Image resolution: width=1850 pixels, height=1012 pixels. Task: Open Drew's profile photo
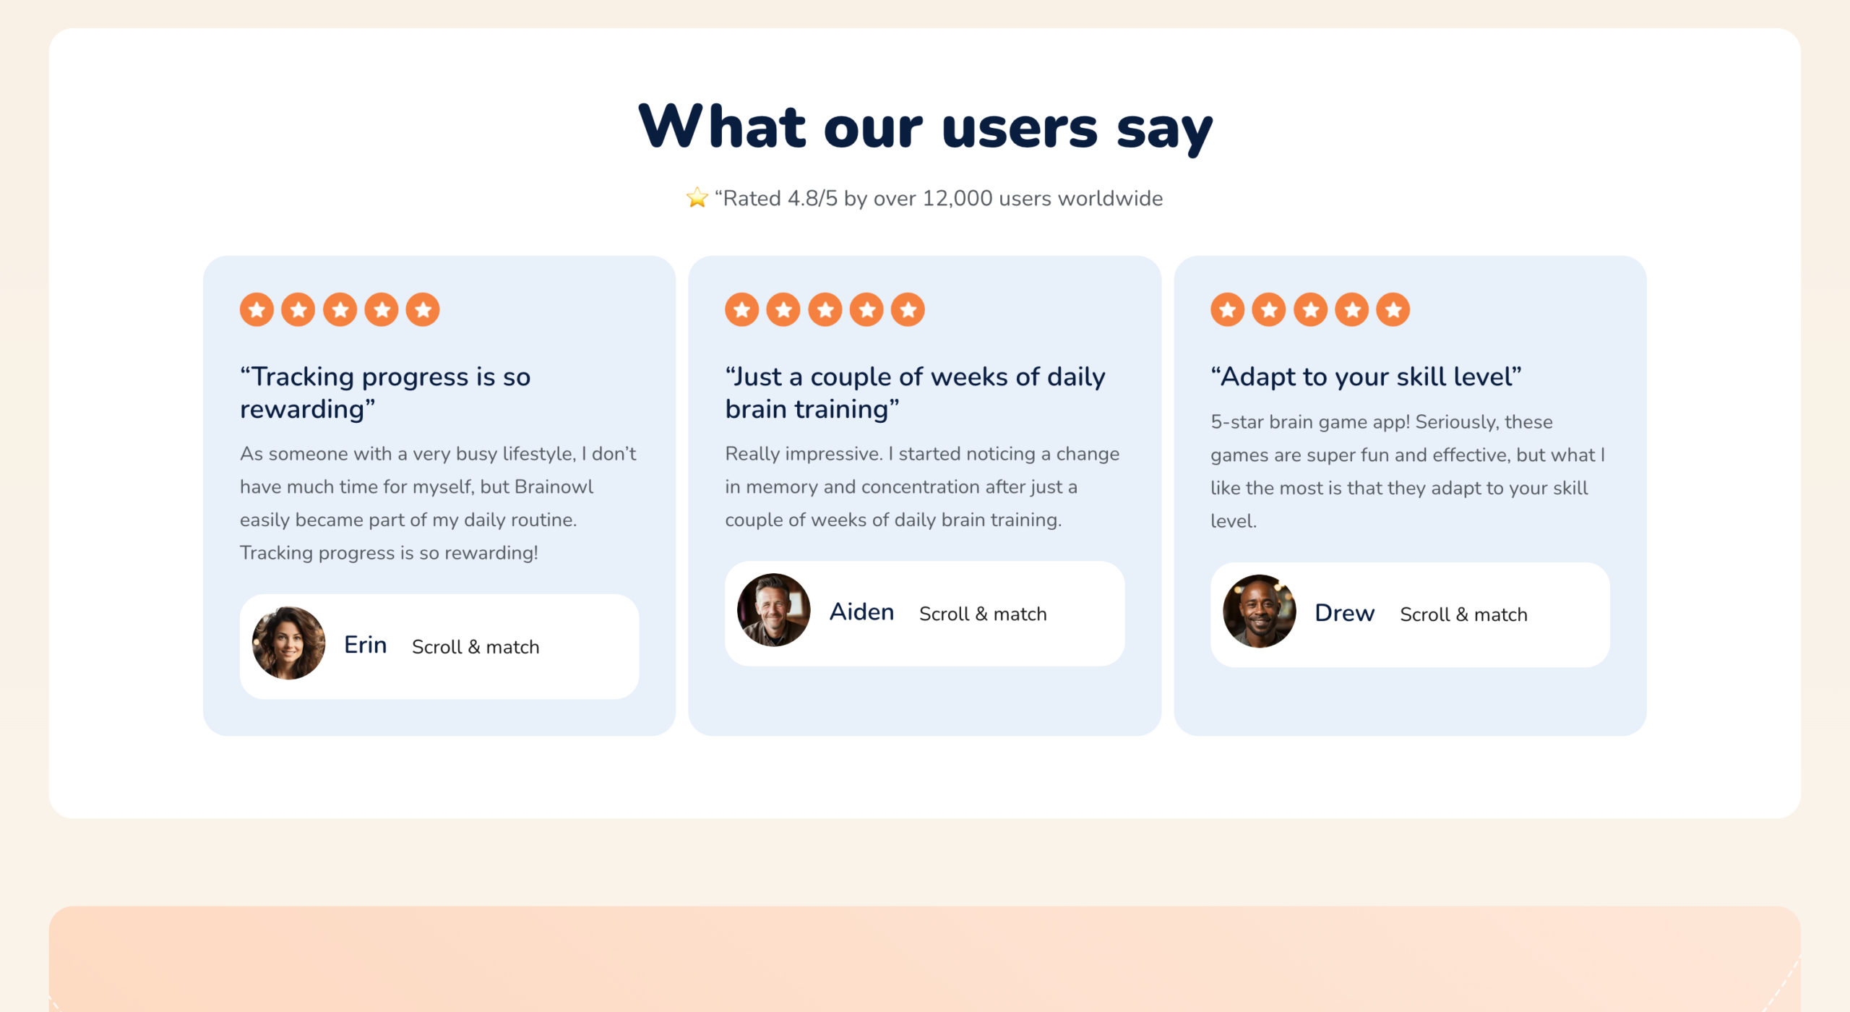tap(1260, 612)
